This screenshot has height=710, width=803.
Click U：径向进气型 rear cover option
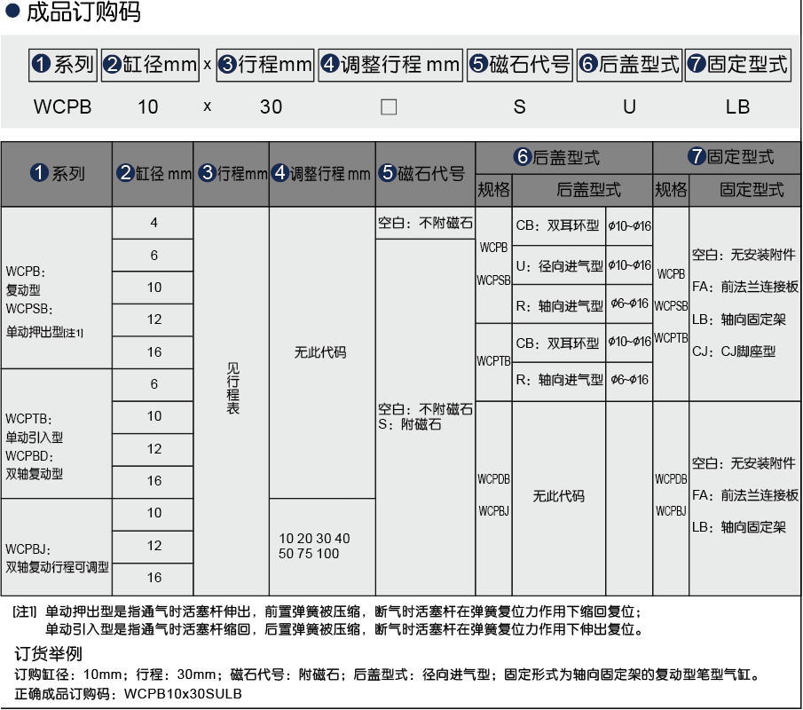[559, 266]
